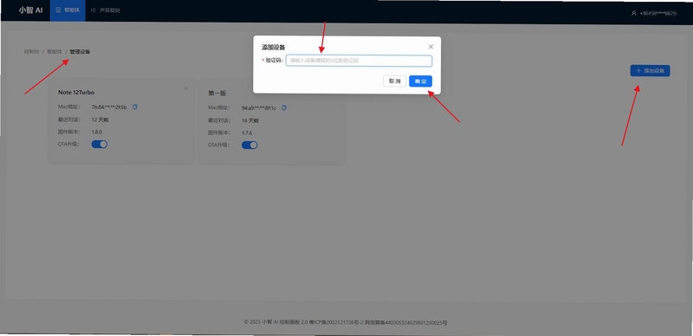The height and width of the screenshot is (336, 693).
Task: Copy Mac address of 第一版 device
Action: [x=284, y=108]
